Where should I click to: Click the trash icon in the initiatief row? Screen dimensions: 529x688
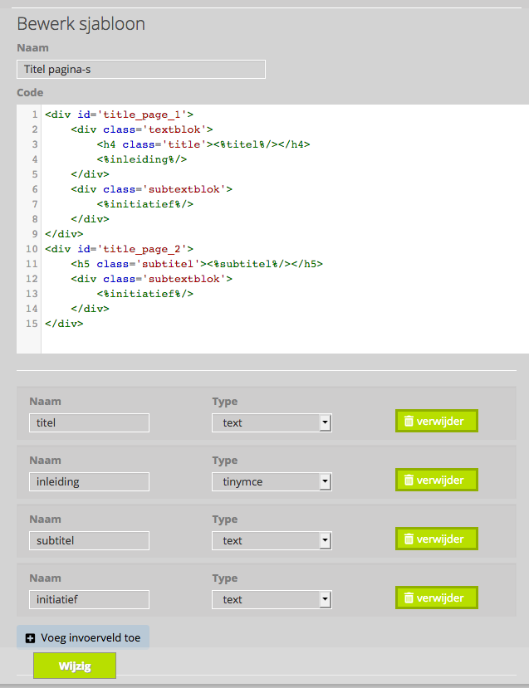coord(409,598)
